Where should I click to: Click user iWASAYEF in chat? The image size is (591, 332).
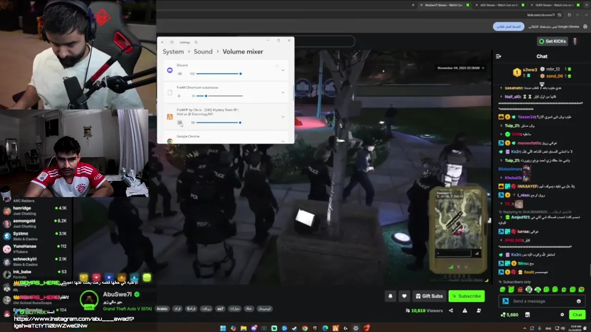(x=528, y=186)
